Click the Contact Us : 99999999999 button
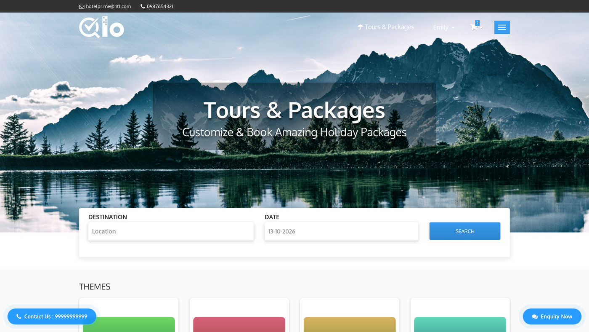The image size is (589, 332). pos(52,316)
